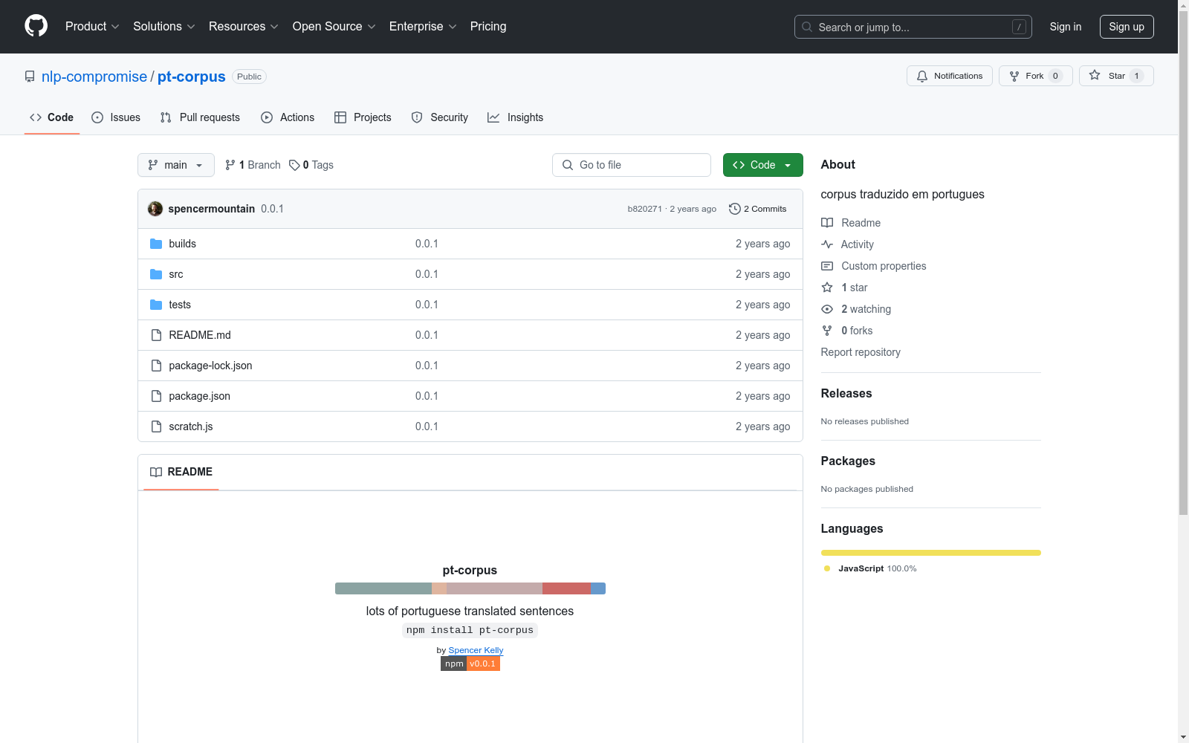Click the magnifier icon in search bar
The width and height of the screenshot is (1189, 743).
point(807,27)
